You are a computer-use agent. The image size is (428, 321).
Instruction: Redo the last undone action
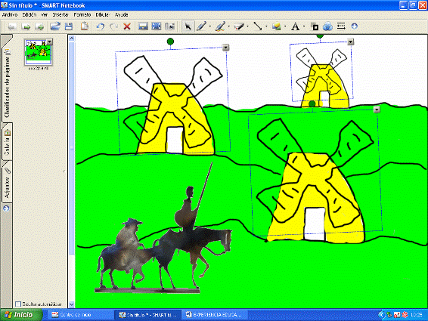pos(113,26)
